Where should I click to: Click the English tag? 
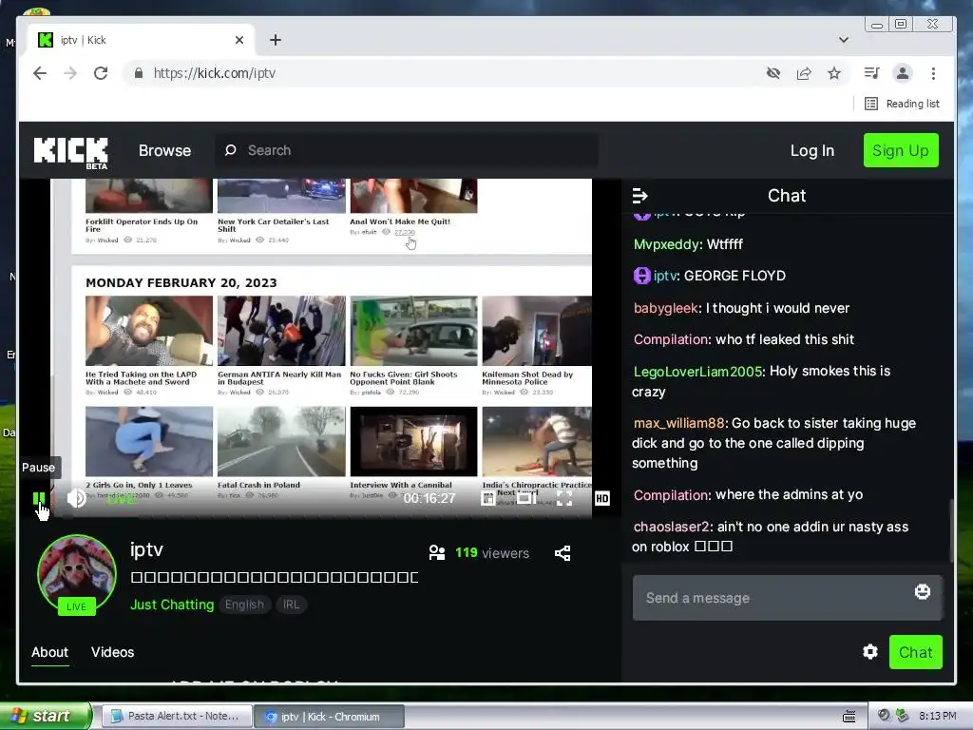pos(244,605)
